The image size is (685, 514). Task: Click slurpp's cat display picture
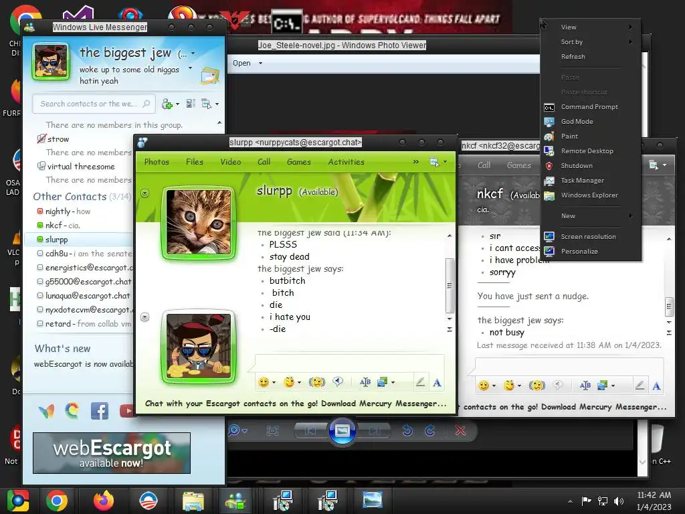point(199,222)
